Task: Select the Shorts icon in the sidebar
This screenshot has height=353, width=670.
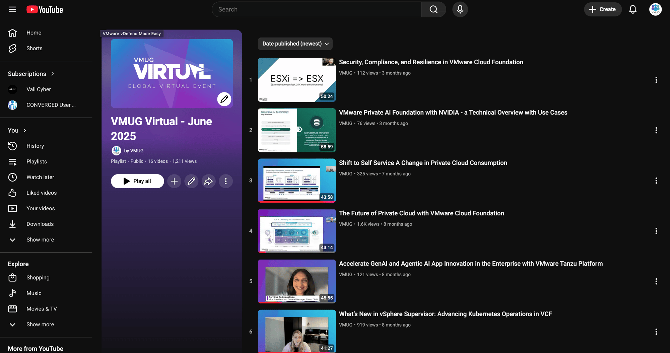Action: tap(12, 48)
